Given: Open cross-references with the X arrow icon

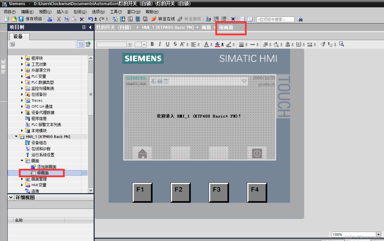Looking at the screenshot, I should 233,19.
